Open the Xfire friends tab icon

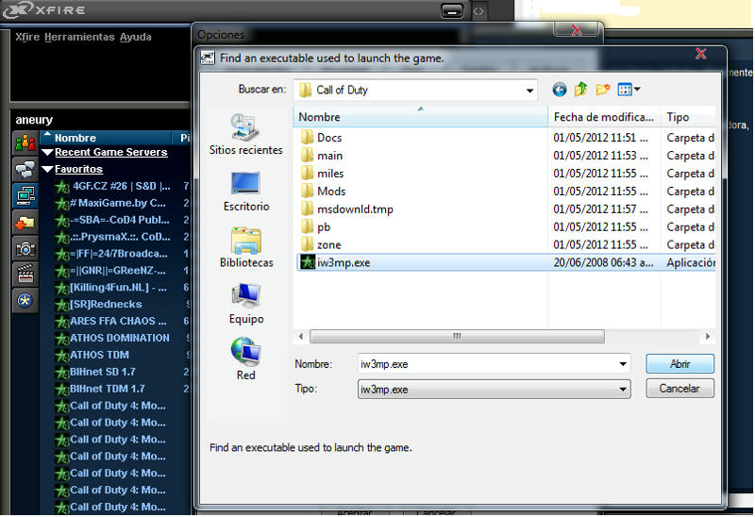coord(25,142)
